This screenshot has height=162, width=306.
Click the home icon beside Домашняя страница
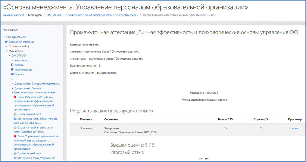pyautogui.click(x=6, y=42)
